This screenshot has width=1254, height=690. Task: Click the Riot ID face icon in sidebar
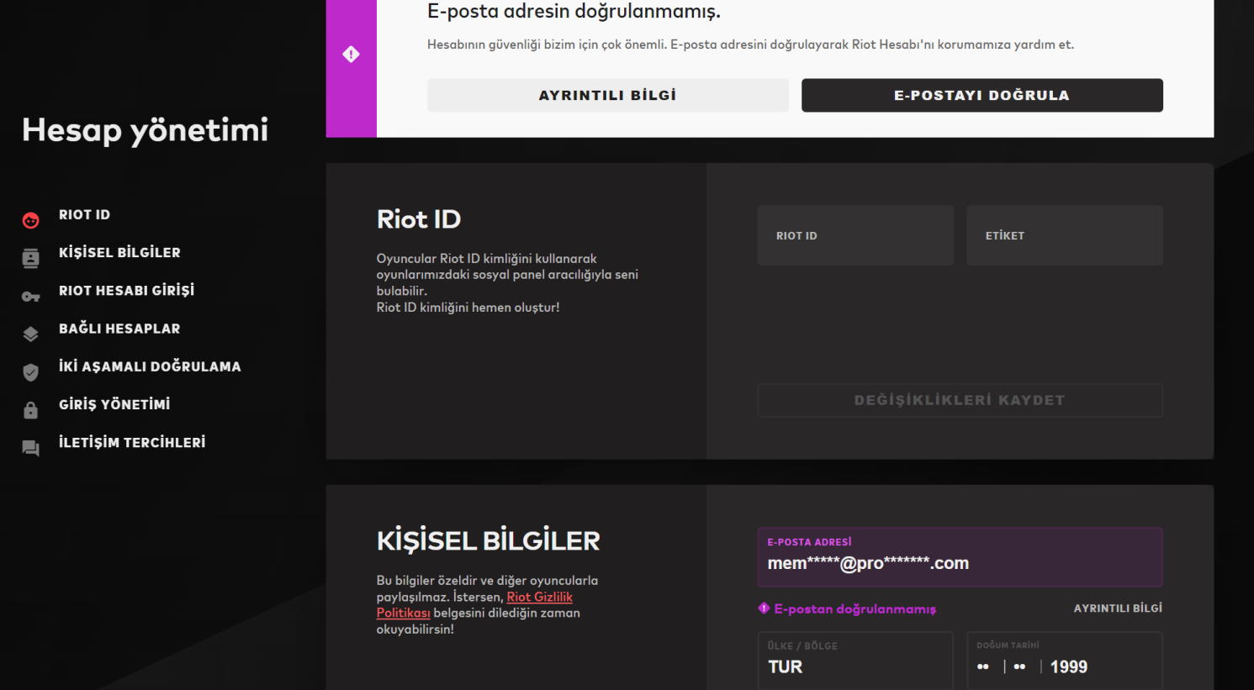[31, 220]
